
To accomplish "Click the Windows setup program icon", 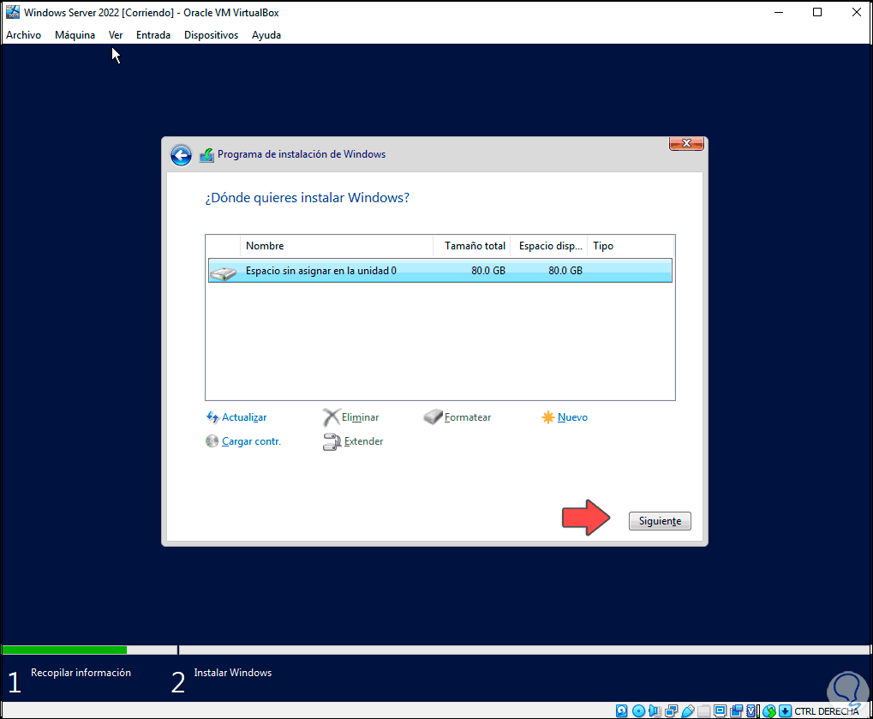I will tap(206, 155).
